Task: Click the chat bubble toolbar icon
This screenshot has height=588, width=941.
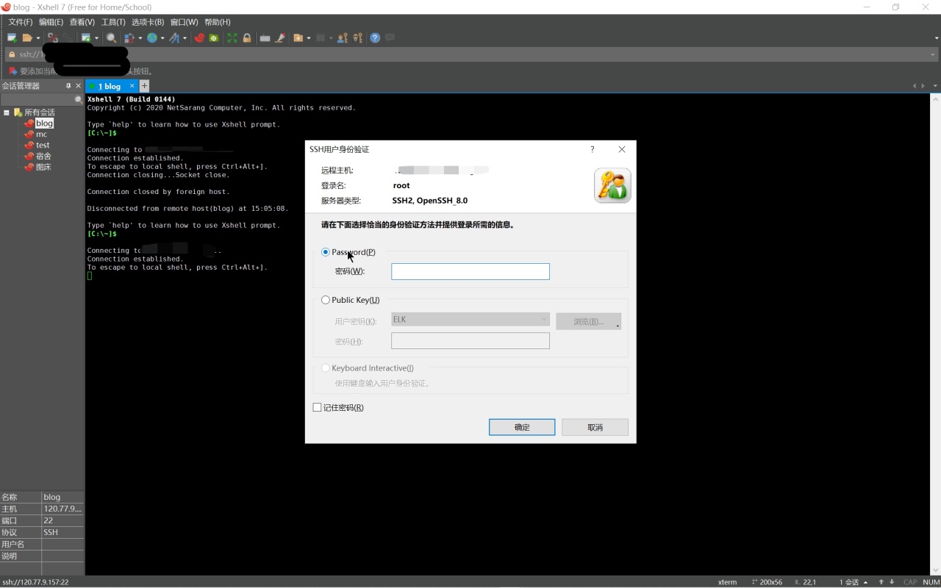Action: 390,37
